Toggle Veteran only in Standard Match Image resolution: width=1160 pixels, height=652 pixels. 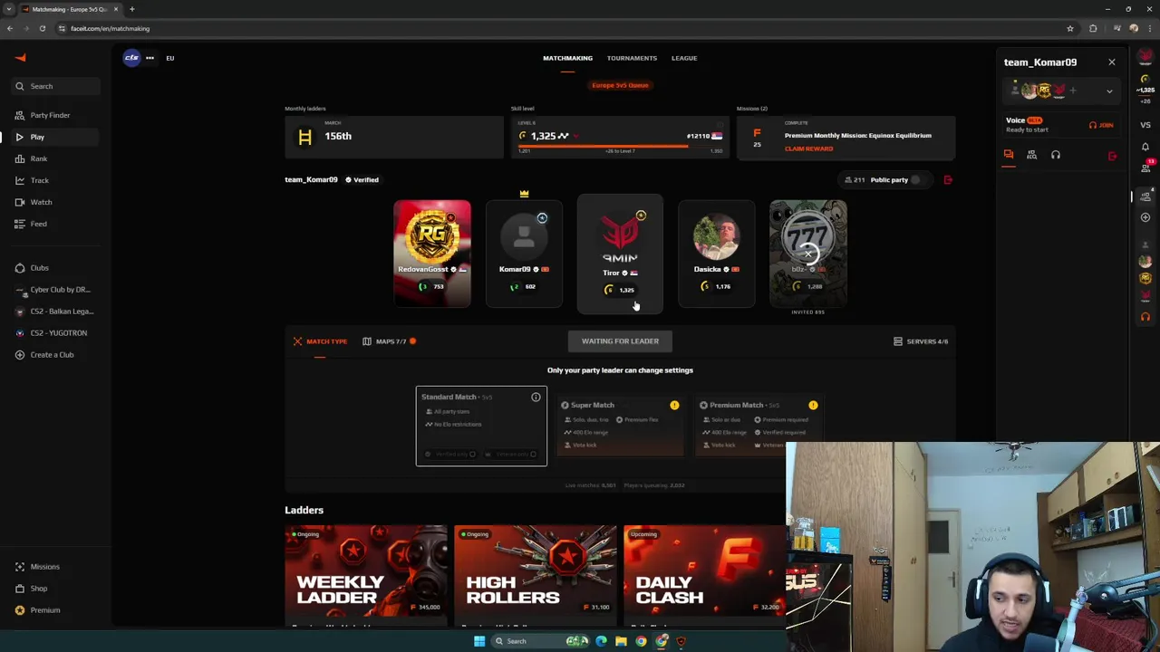click(533, 454)
